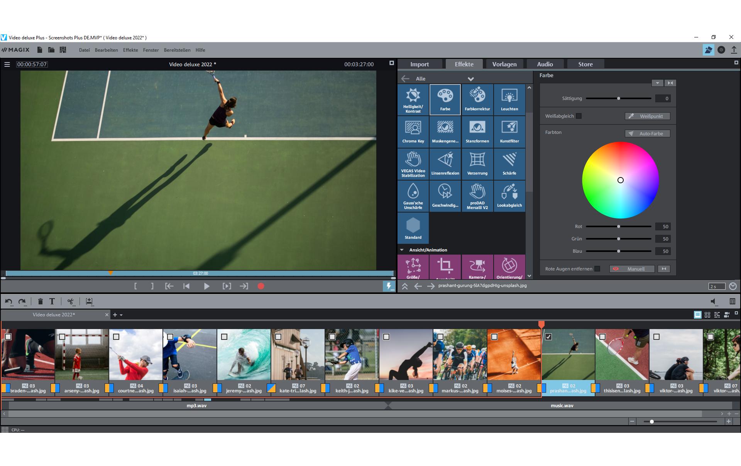Open the new project tab dropdown arrow
Image resolution: width=741 pixels, height=466 pixels.
(121, 315)
